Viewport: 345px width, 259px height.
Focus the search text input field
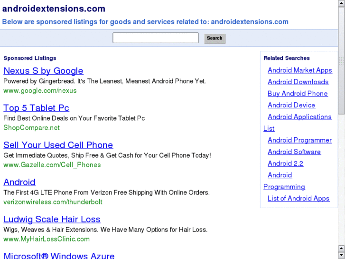(x=155, y=38)
